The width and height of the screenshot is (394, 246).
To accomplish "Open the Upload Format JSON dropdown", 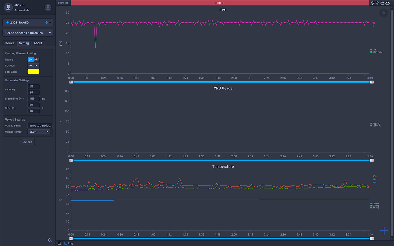I will [x=39, y=132].
